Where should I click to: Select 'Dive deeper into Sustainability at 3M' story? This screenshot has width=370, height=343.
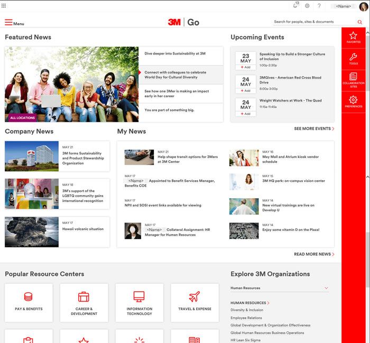point(181,55)
